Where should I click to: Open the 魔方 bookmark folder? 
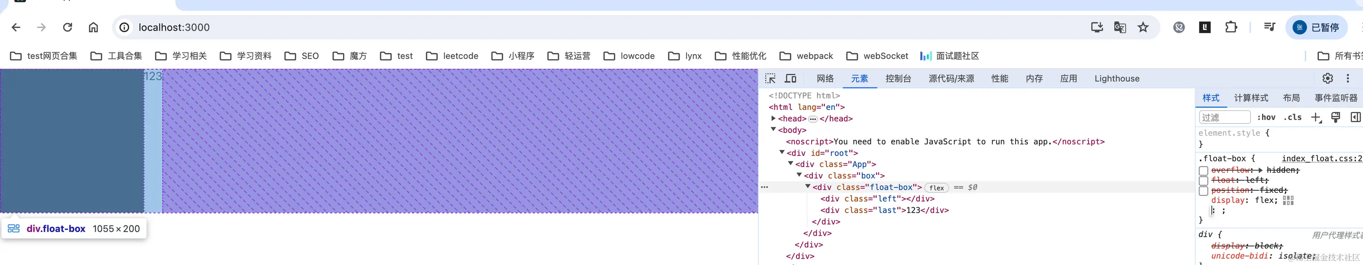pyautogui.click(x=350, y=56)
